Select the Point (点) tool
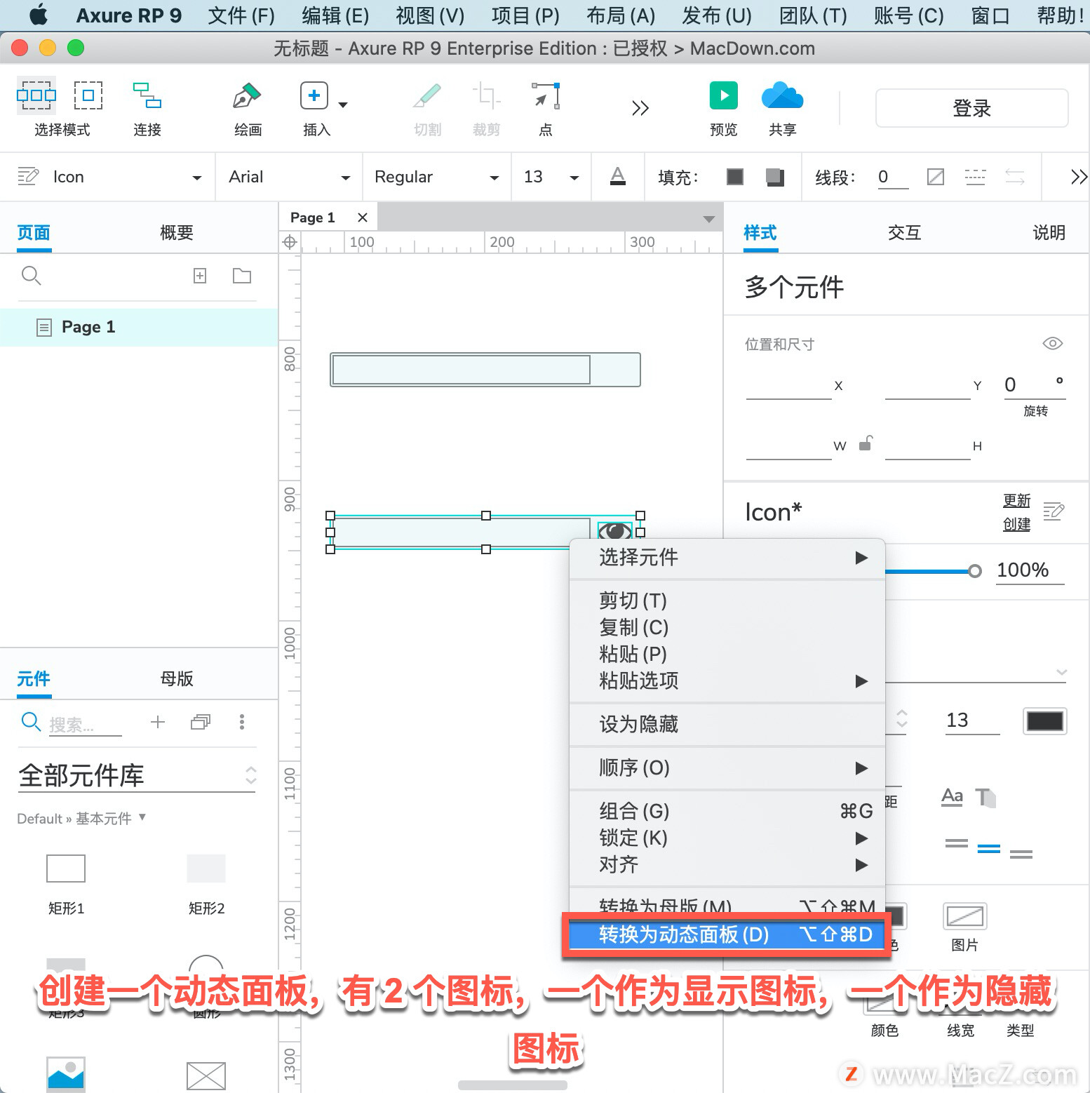This screenshot has height=1093, width=1090. click(546, 95)
